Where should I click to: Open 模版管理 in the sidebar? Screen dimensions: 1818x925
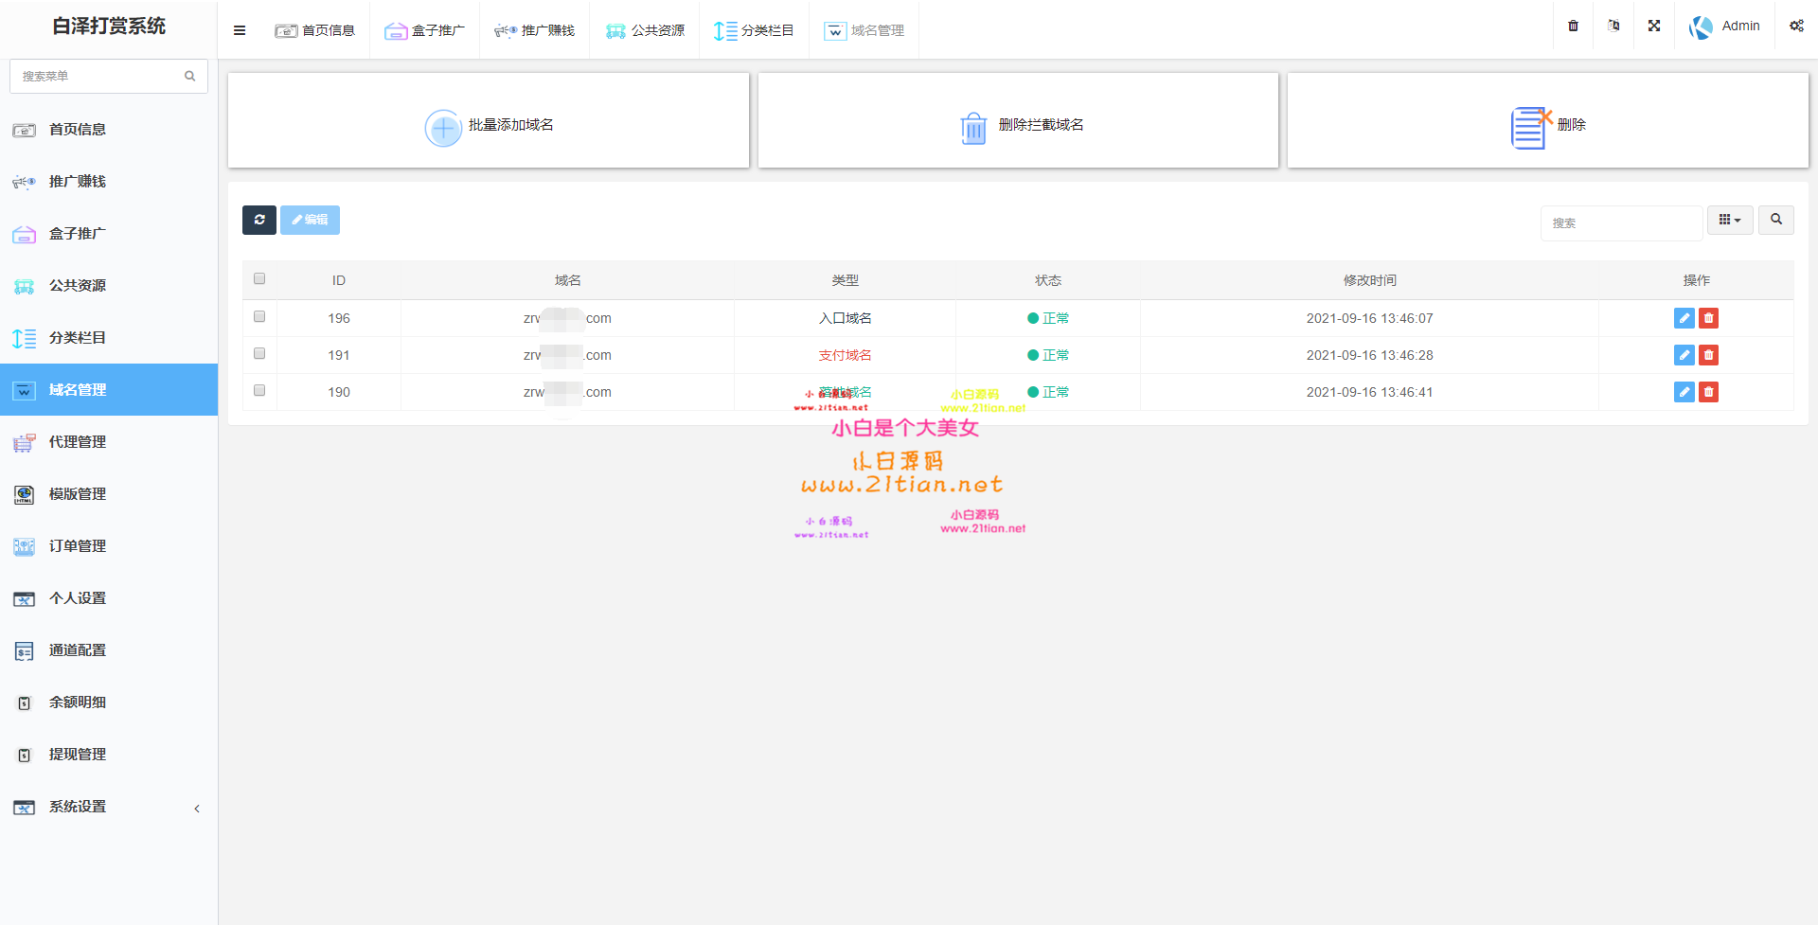[109, 494]
